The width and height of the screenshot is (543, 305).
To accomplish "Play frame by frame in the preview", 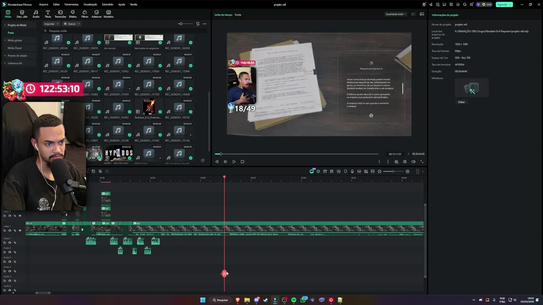I will [225, 161].
